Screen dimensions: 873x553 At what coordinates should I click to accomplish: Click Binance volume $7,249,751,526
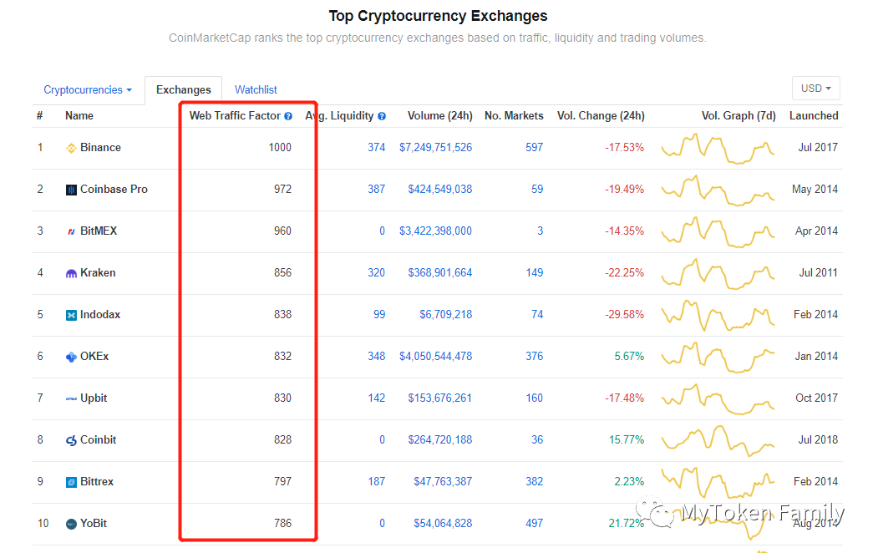(x=435, y=148)
